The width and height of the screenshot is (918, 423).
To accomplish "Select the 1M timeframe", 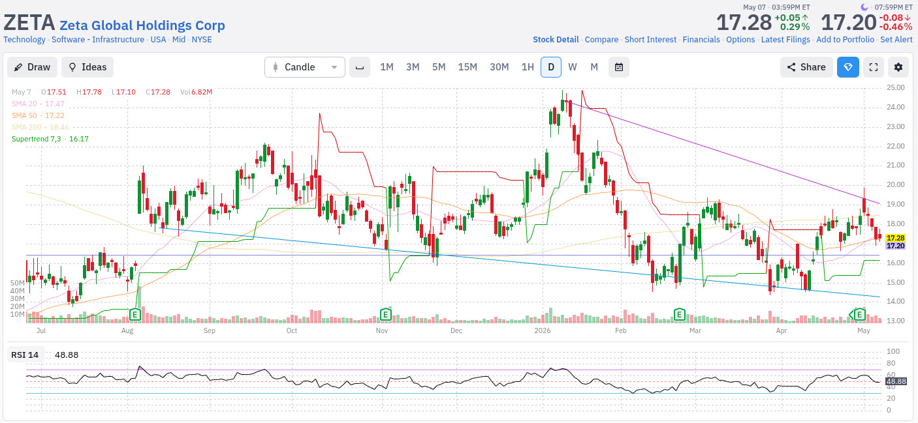I will click(387, 67).
